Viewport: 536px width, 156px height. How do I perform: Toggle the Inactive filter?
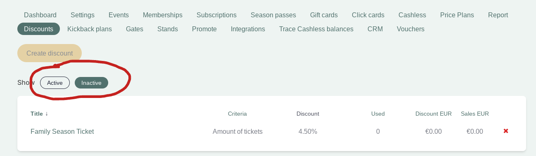91,83
